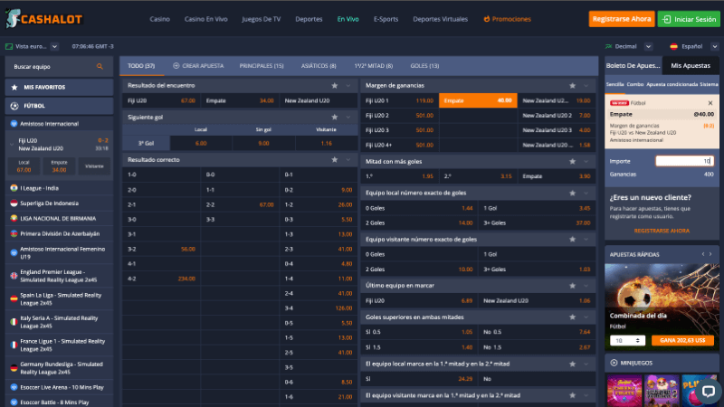
Task: Switch to PRINCIPALES (15) tab
Action: pyautogui.click(x=262, y=66)
